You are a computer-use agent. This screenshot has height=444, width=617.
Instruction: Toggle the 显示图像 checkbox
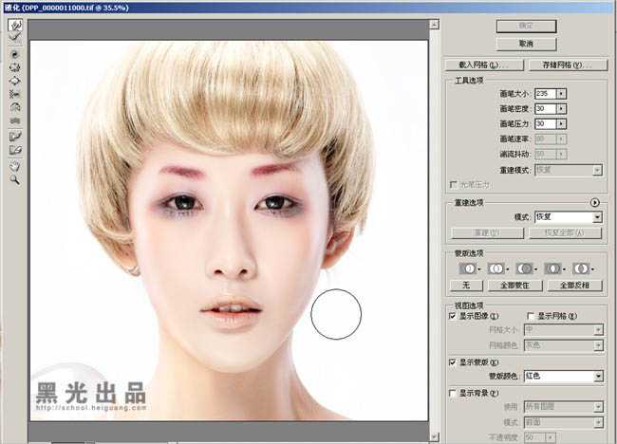tap(453, 316)
